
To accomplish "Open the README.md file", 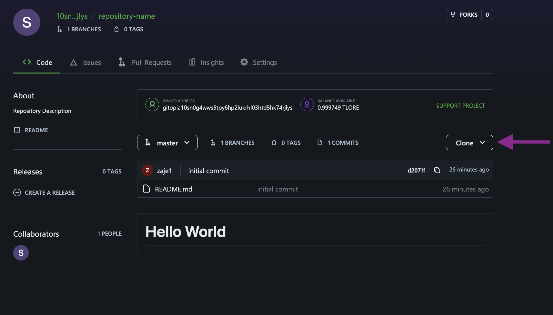I will (x=174, y=189).
